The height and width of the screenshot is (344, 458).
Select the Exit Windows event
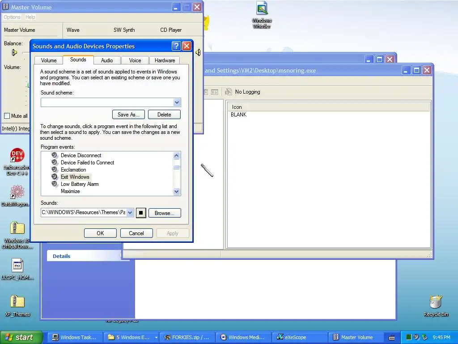(75, 176)
